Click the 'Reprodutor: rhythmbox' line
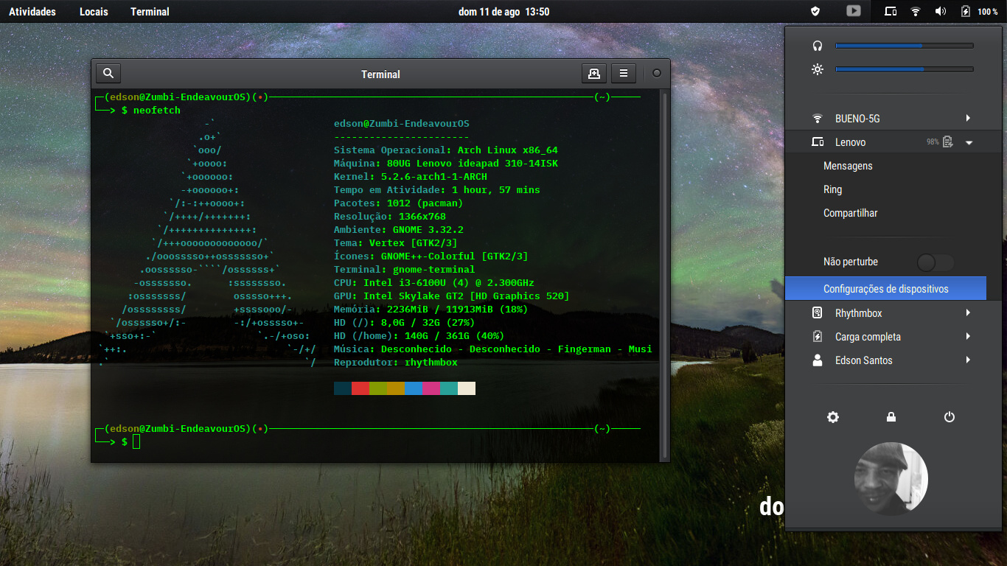This screenshot has width=1007, height=566. (x=396, y=363)
